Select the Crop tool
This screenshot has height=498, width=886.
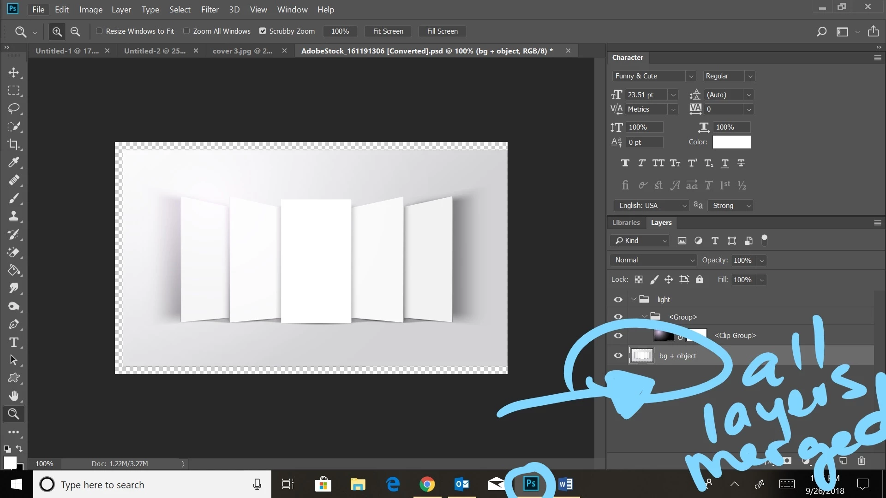pos(13,144)
